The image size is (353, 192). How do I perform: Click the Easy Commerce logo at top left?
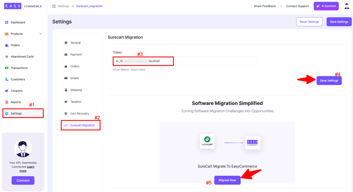[x=23, y=6]
